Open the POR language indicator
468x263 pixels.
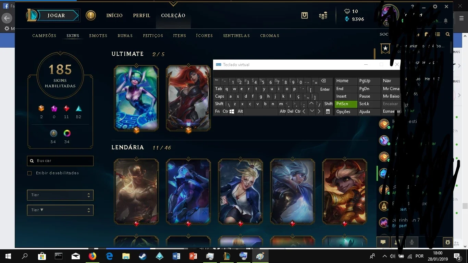(x=419, y=256)
